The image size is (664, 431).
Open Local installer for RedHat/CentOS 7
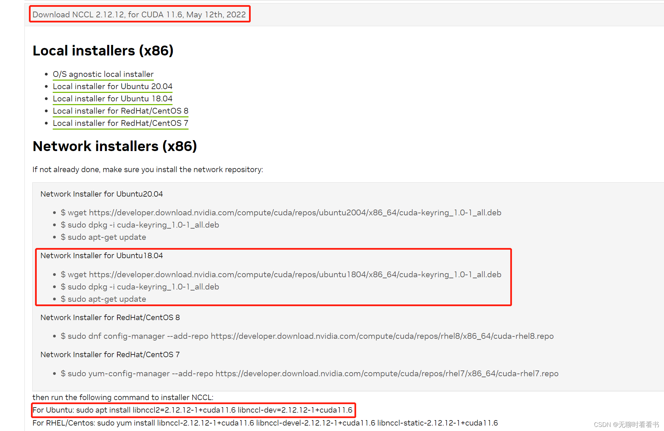[120, 123]
